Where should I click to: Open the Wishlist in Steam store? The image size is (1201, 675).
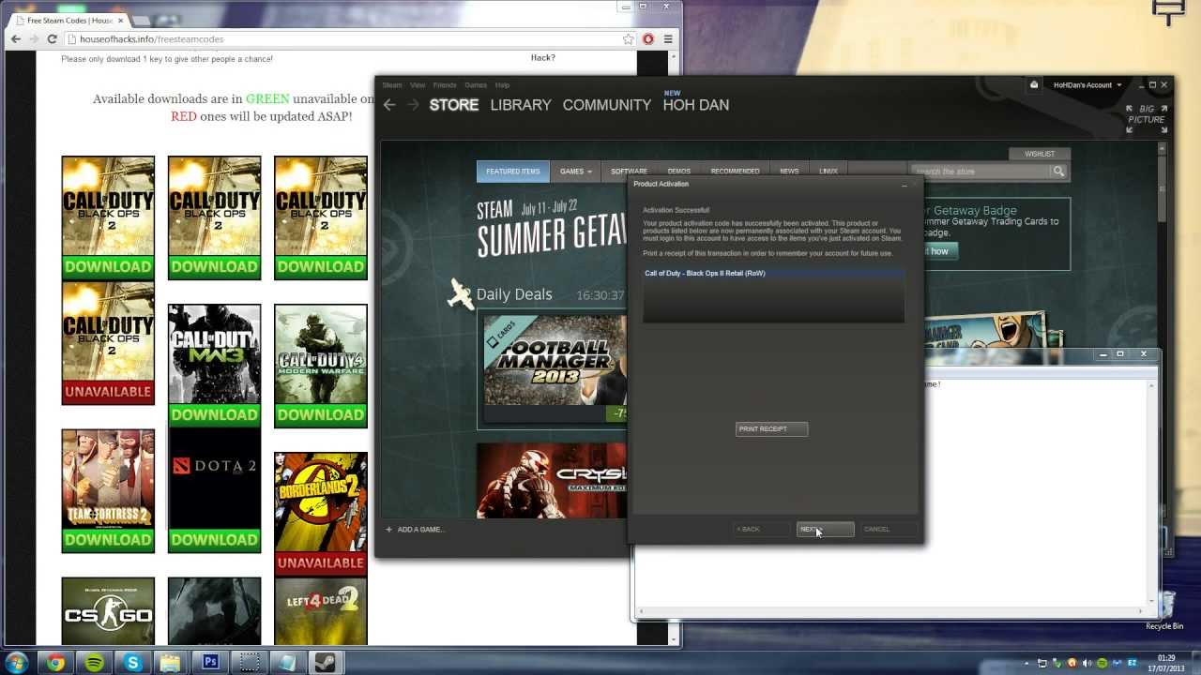[1040, 154]
